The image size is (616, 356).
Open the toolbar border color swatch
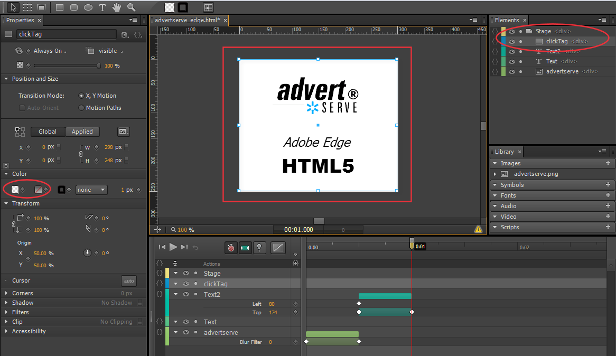click(183, 7)
